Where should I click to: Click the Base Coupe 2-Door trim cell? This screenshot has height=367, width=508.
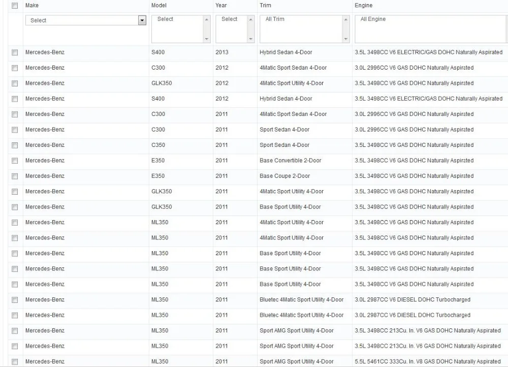[x=284, y=176]
